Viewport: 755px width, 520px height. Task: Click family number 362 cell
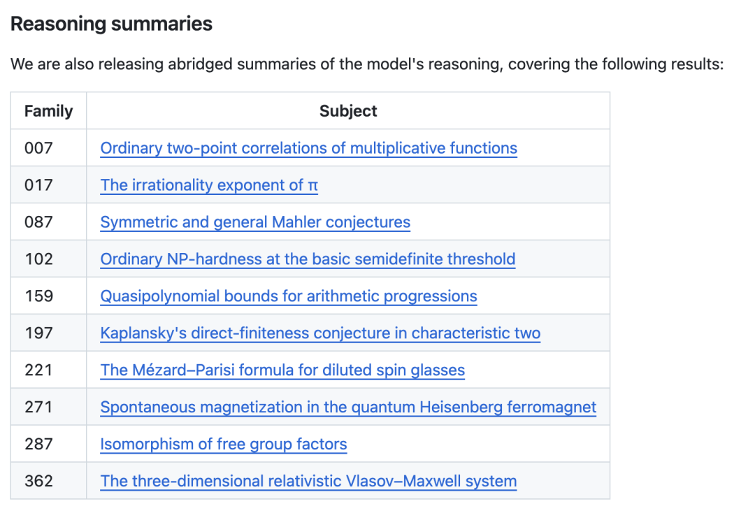pyautogui.click(x=49, y=481)
